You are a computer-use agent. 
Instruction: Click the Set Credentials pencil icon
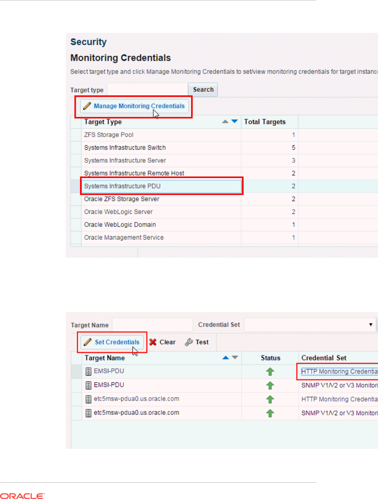[x=88, y=342]
